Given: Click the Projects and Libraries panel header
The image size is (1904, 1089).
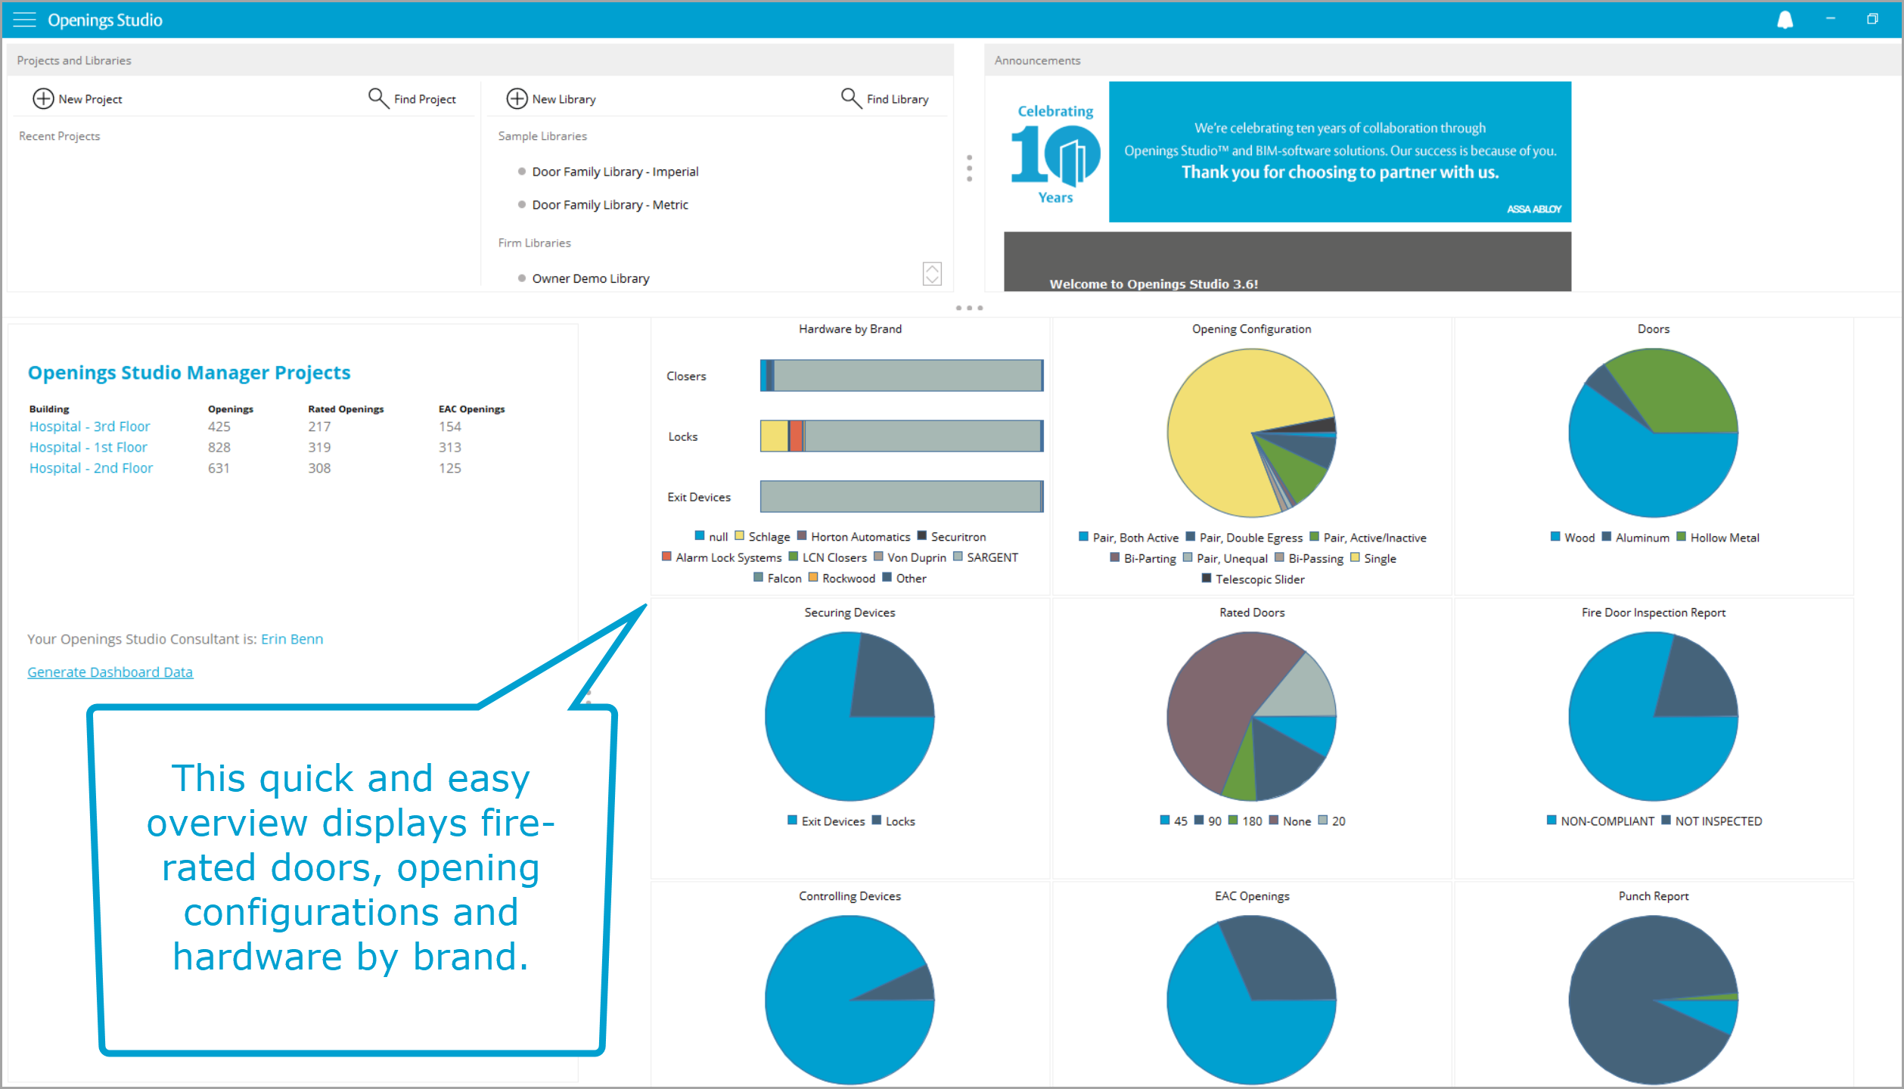Looking at the screenshot, I should pyautogui.click(x=73, y=60).
